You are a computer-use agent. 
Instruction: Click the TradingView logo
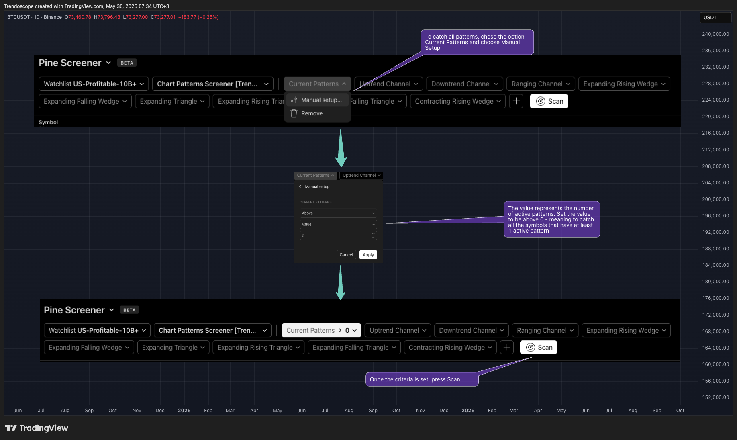tap(37, 428)
